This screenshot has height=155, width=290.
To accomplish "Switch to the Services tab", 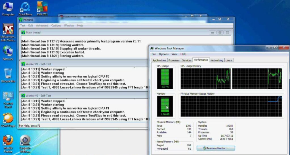I will 187,60.
